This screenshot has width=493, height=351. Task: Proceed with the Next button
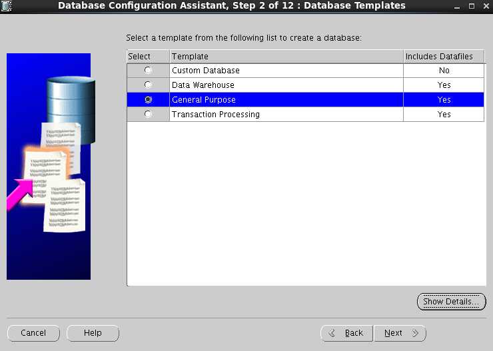pos(400,333)
